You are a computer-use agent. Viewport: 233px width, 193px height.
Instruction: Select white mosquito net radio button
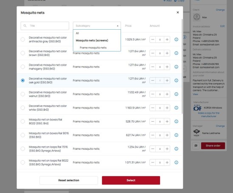click(x=23, y=108)
